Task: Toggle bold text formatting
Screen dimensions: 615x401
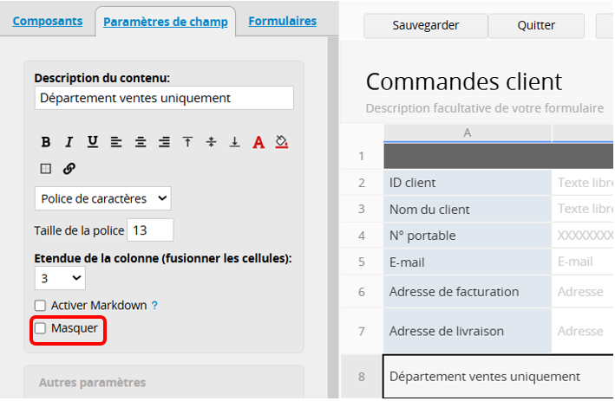Action: (x=46, y=142)
